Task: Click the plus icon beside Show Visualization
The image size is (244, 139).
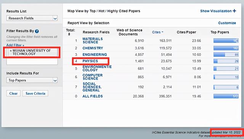Action: click(234, 11)
